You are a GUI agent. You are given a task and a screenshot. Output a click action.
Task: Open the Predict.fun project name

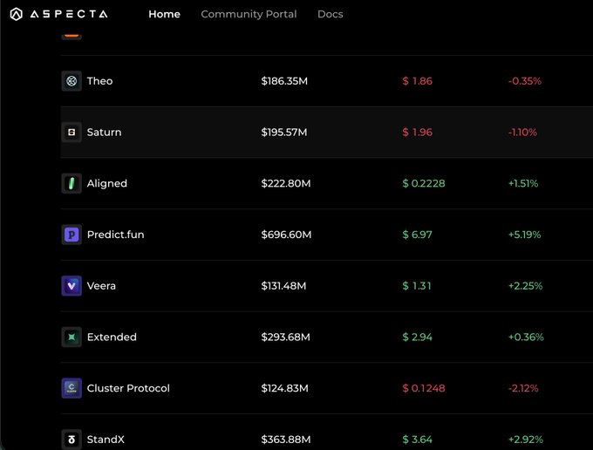click(x=115, y=235)
